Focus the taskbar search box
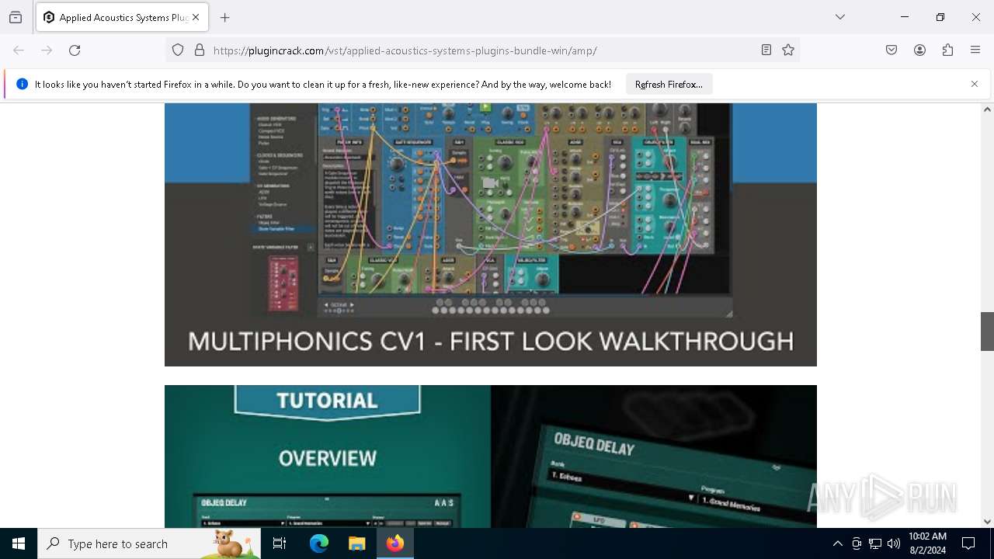The height and width of the screenshot is (559, 994). point(149,543)
